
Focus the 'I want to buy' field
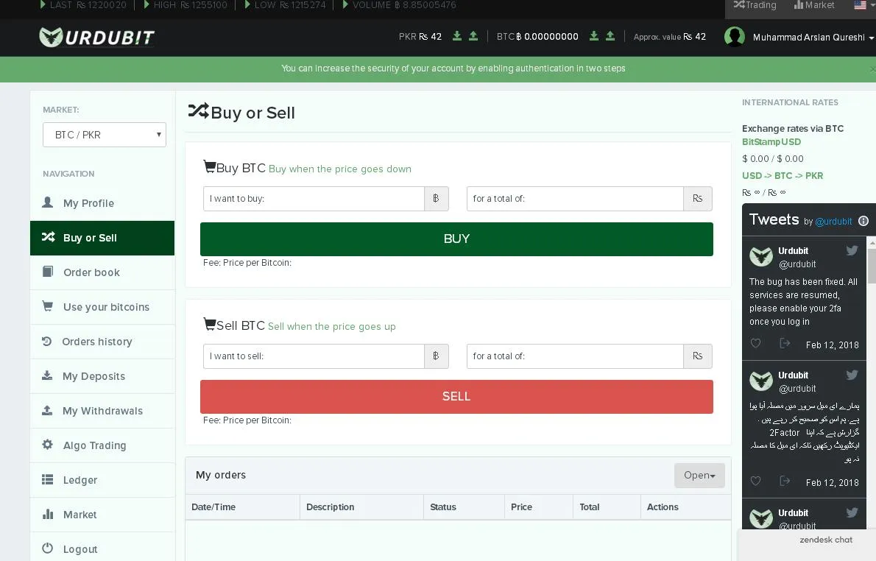point(314,199)
